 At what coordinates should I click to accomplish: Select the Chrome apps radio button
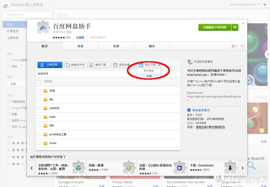pyautogui.click(x=9, y=60)
